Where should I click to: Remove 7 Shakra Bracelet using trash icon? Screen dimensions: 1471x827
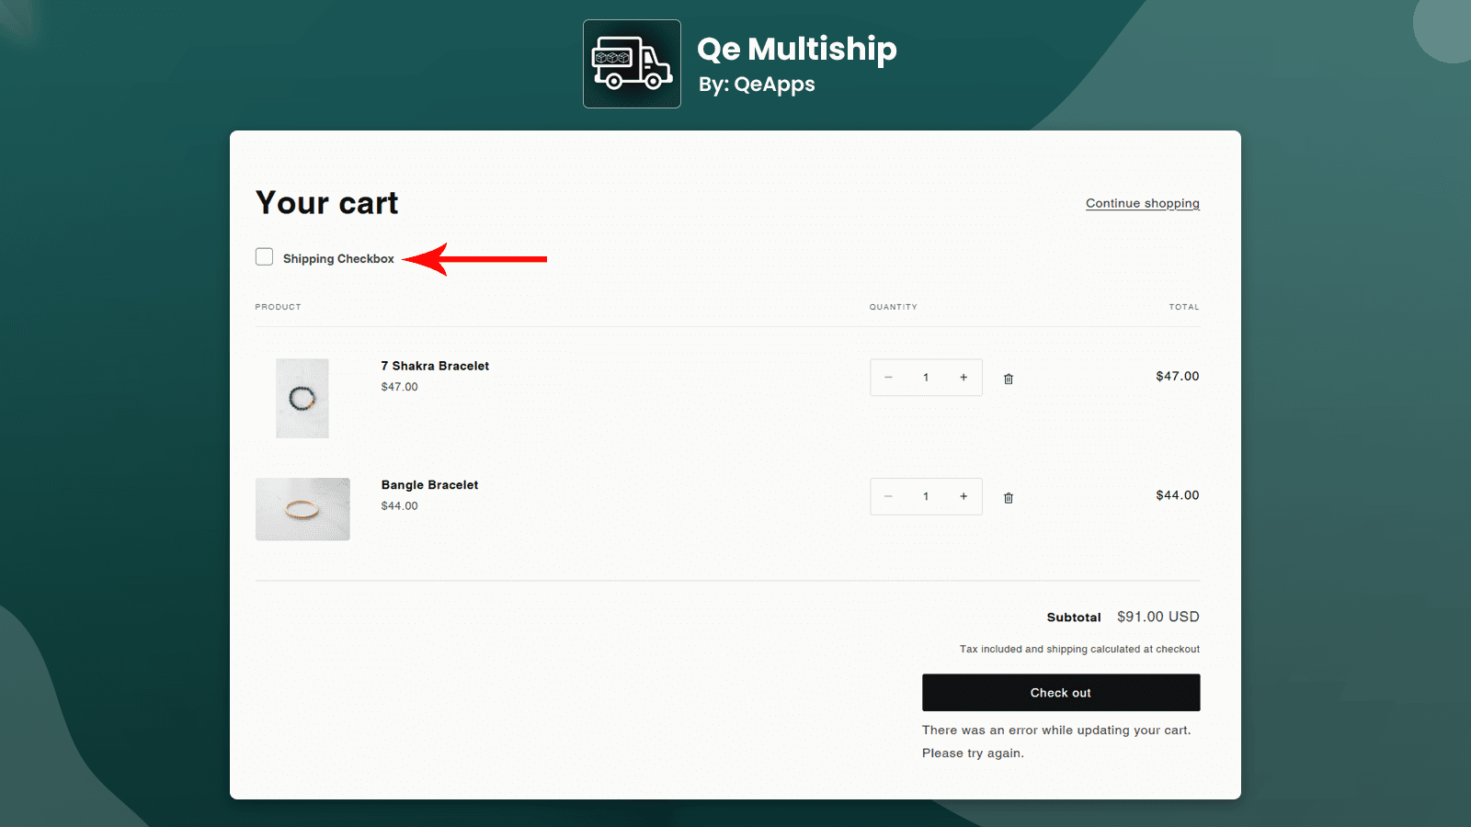click(x=1008, y=378)
